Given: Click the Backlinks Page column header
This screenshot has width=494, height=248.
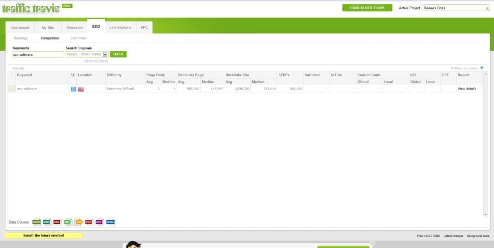Looking at the screenshot, I should 191,75.
